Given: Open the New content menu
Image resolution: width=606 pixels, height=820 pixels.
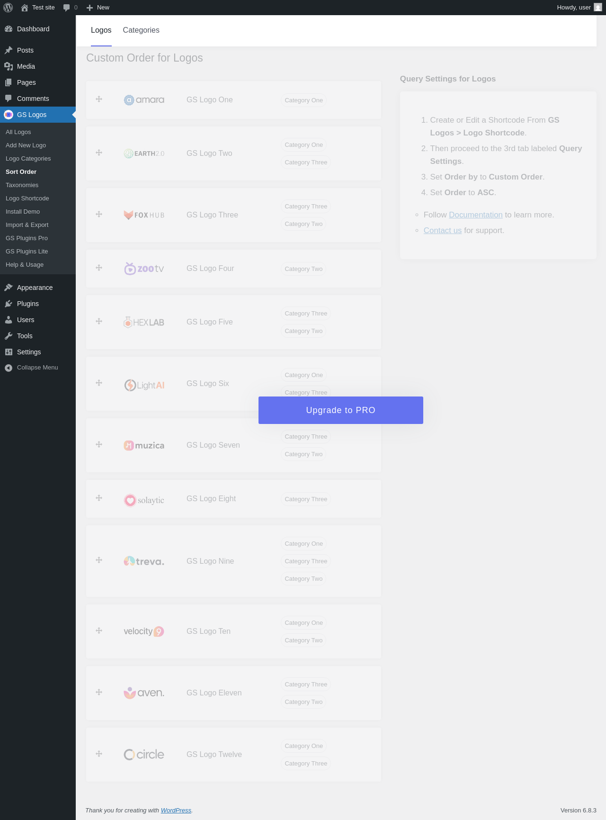Looking at the screenshot, I should click(x=98, y=8).
